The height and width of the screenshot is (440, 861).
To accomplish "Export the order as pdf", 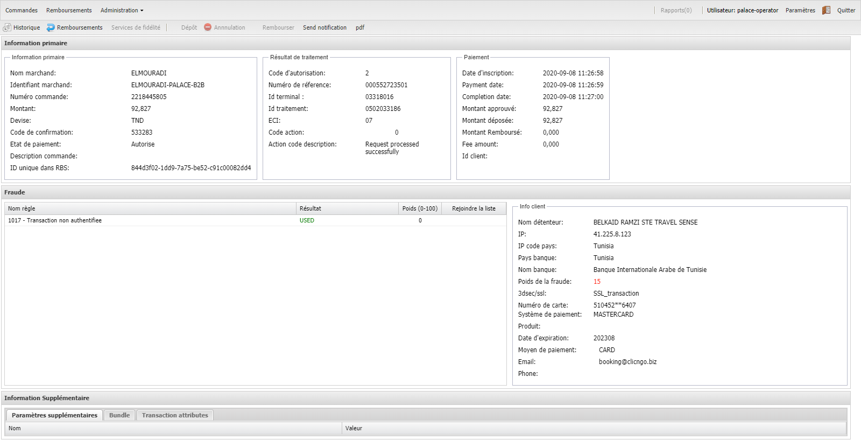I will click(x=360, y=27).
